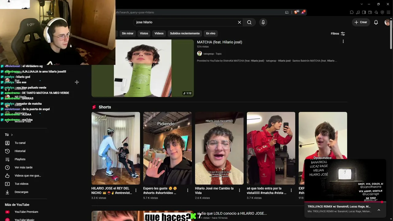This screenshot has height=221, width=393.
Task: Select the 'En vivo' filter chip
Action: point(211,33)
